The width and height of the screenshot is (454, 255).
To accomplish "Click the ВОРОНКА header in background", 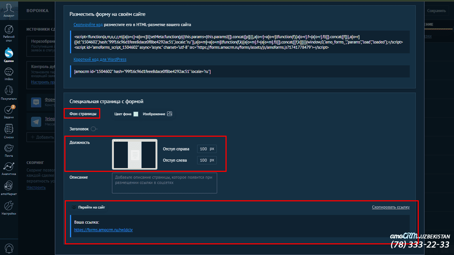I will tap(37, 11).
